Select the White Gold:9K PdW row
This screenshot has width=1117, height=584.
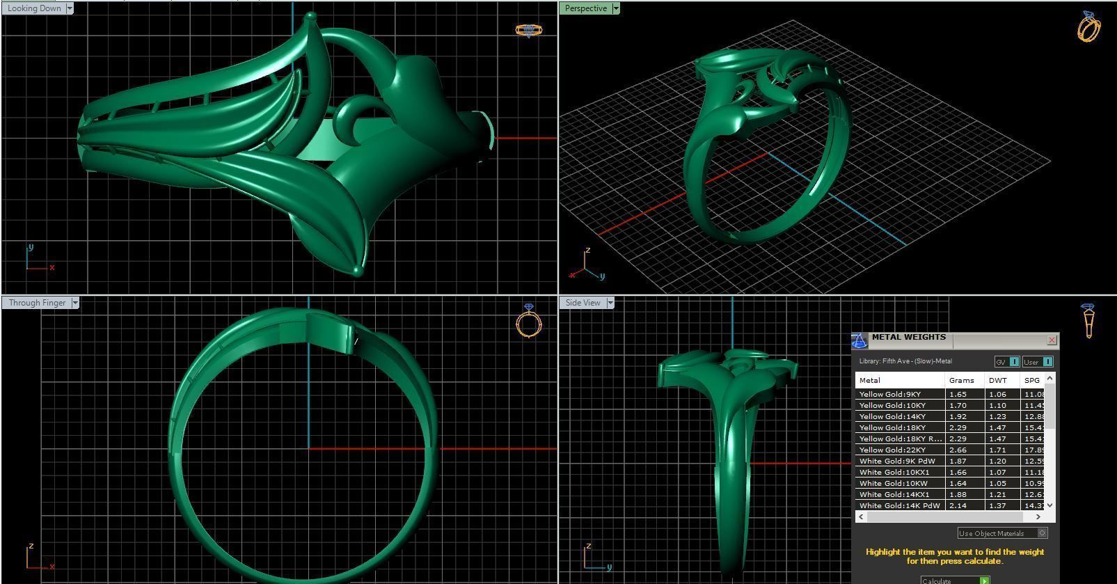(x=951, y=461)
